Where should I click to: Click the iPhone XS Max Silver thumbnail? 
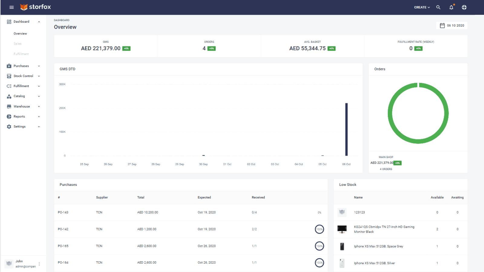[342, 263]
